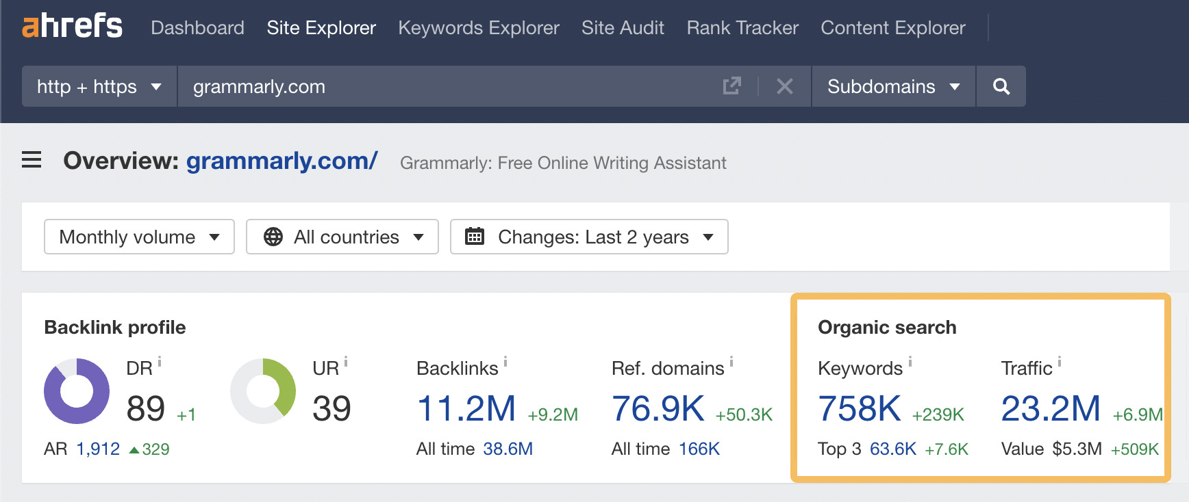
Task: Open the Changes: Last 2 years dropdown
Action: [589, 237]
